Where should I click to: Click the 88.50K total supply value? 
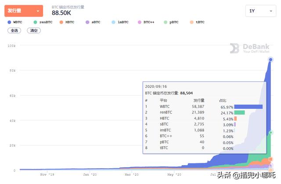coord(61,13)
